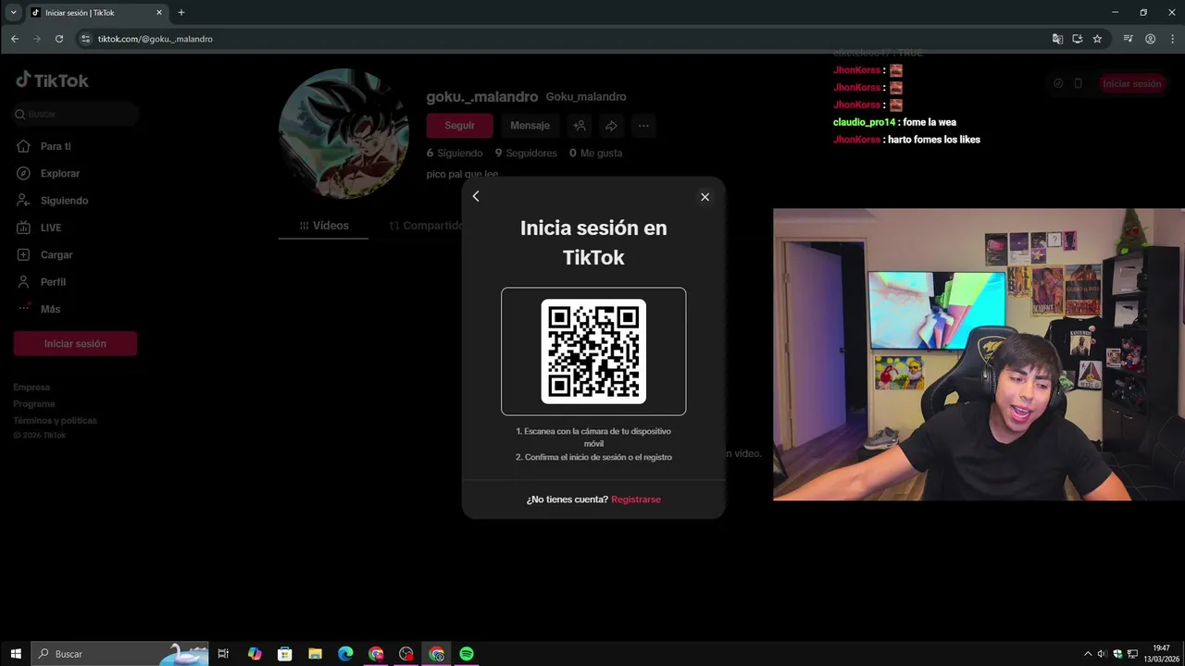The height and width of the screenshot is (666, 1185).
Task: Open Siguiendo in sidebar
Action: coord(64,201)
